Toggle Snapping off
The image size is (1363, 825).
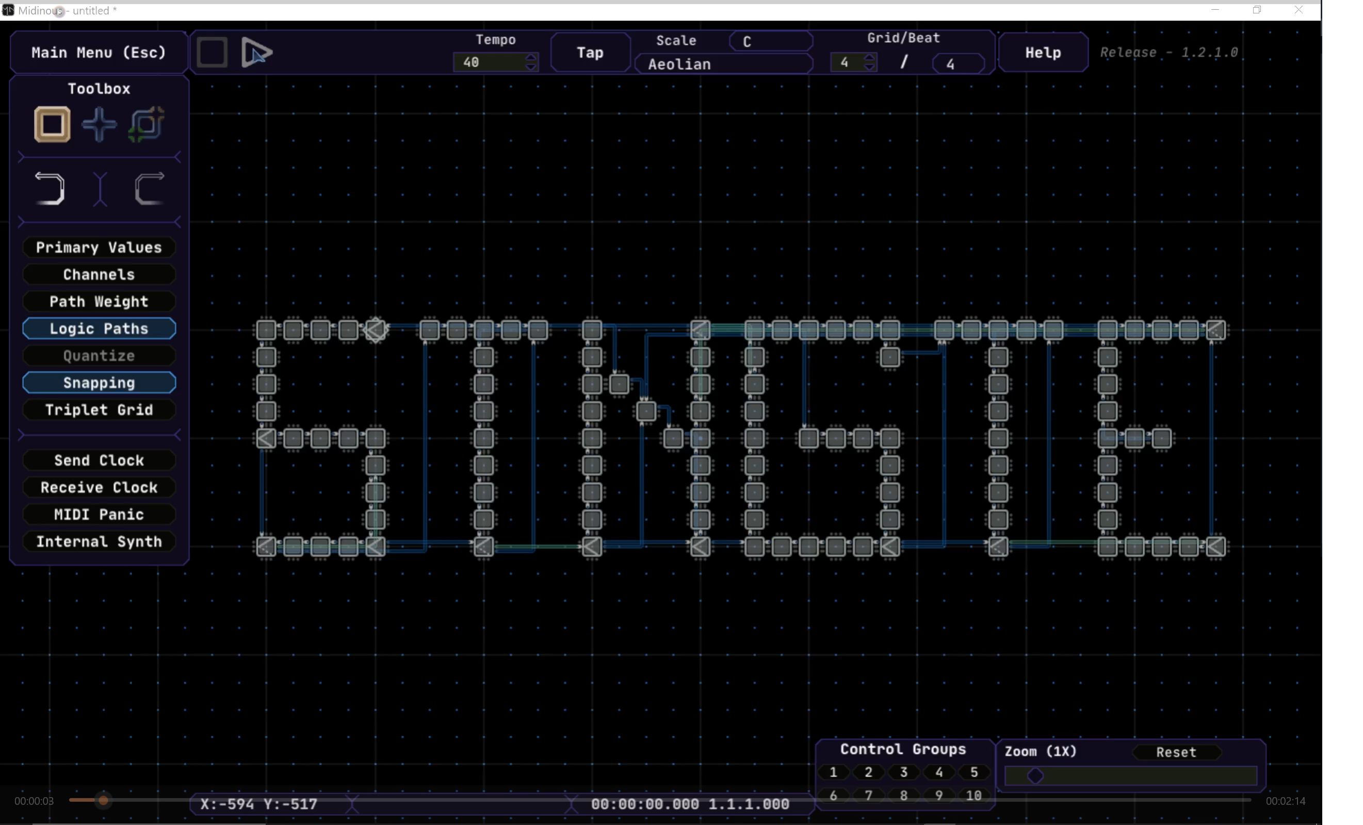99,383
